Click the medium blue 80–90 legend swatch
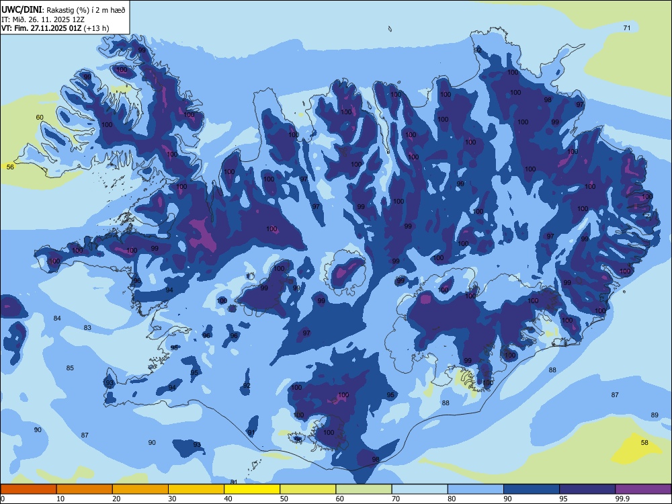This screenshot has height=504, width=672. pos(476,489)
